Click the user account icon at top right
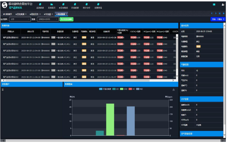 223,4
